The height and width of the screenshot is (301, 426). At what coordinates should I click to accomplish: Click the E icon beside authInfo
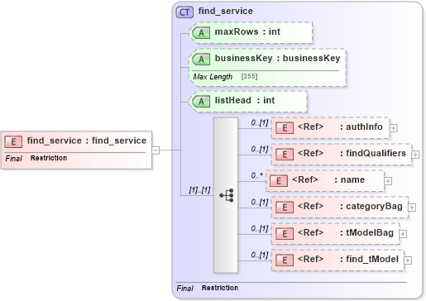click(x=285, y=128)
